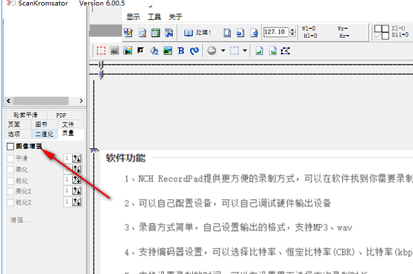Click the gray sphere icon
This screenshot has width=413, height=274.
pos(212,50)
